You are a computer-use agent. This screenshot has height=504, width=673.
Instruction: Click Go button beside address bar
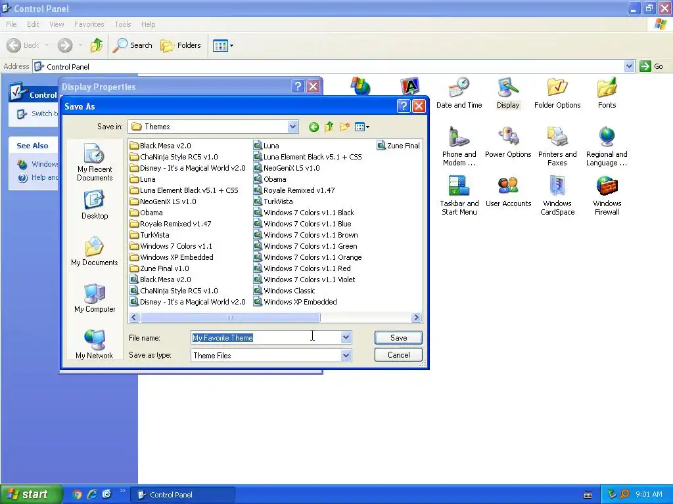pyautogui.click(x=651, y=66)
